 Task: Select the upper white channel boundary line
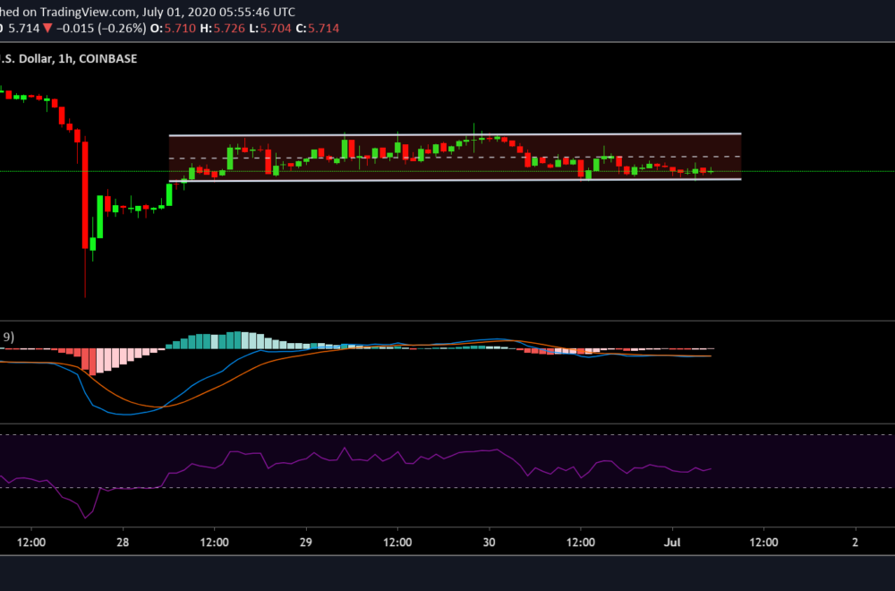click(455, 134)
